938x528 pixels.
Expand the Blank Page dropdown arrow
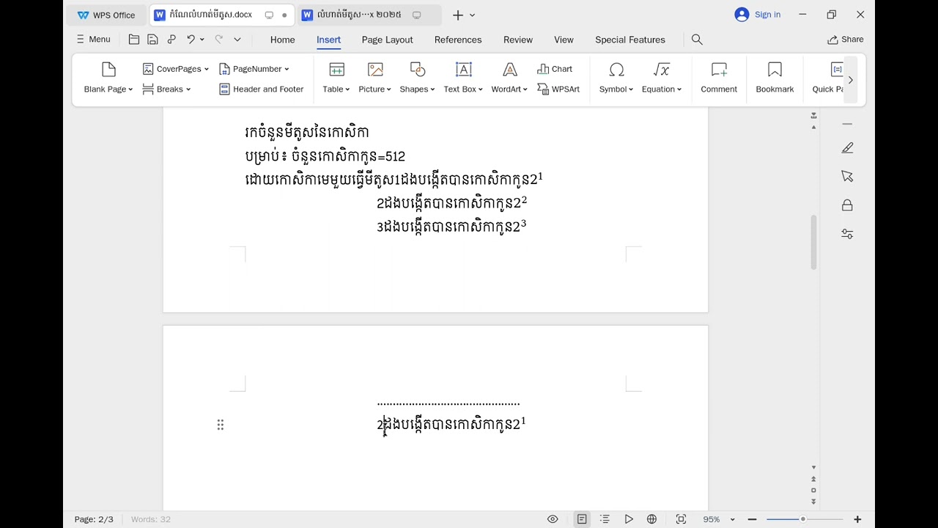(x=130, y=89)
